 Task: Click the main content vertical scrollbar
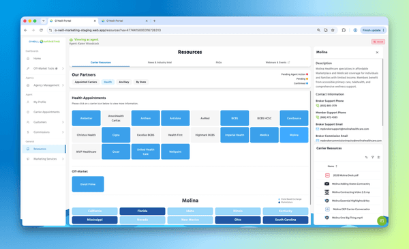tap(310, 147)
